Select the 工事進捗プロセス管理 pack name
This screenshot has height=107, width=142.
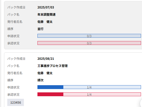point(53,66)
